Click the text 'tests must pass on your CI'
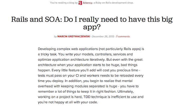Screen dimensions: 185x108 pos(58,76)
